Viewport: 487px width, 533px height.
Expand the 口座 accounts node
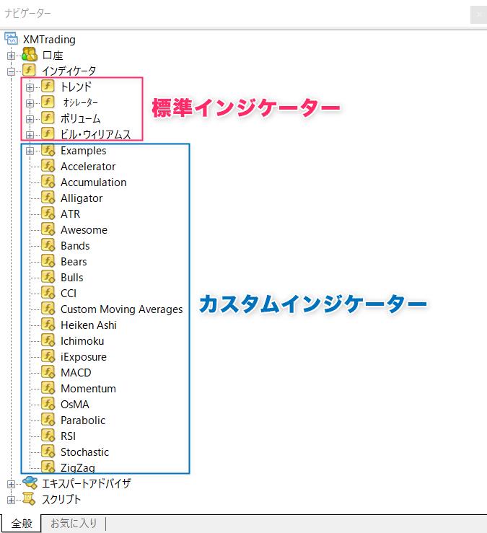coord(12,56)
